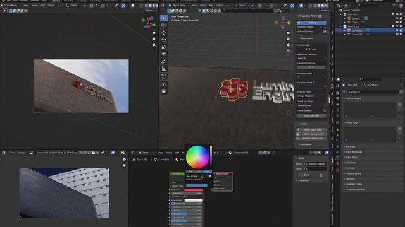
Task: Pick color with eyedropper in color picker
Action: coord(209,177)
